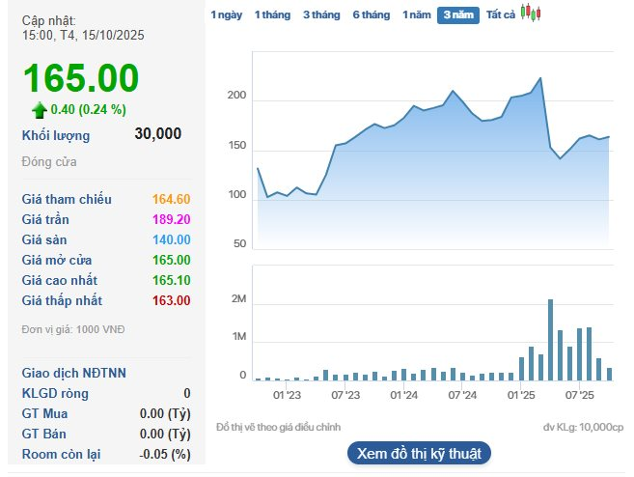
Task: Choose the 3 tháng chart range
Action: pos(321,15)
